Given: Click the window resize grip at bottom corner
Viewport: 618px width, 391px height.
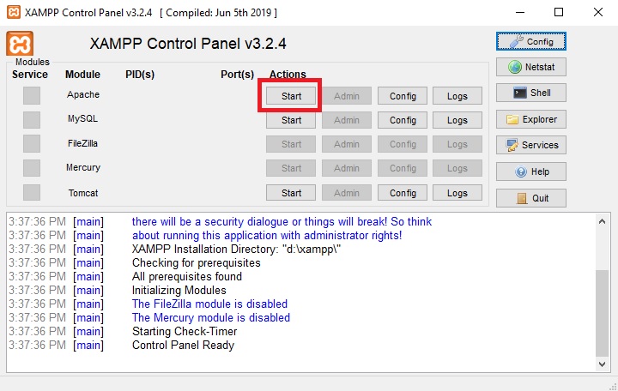Looking at the screenshot, I should tap(613, 386).
